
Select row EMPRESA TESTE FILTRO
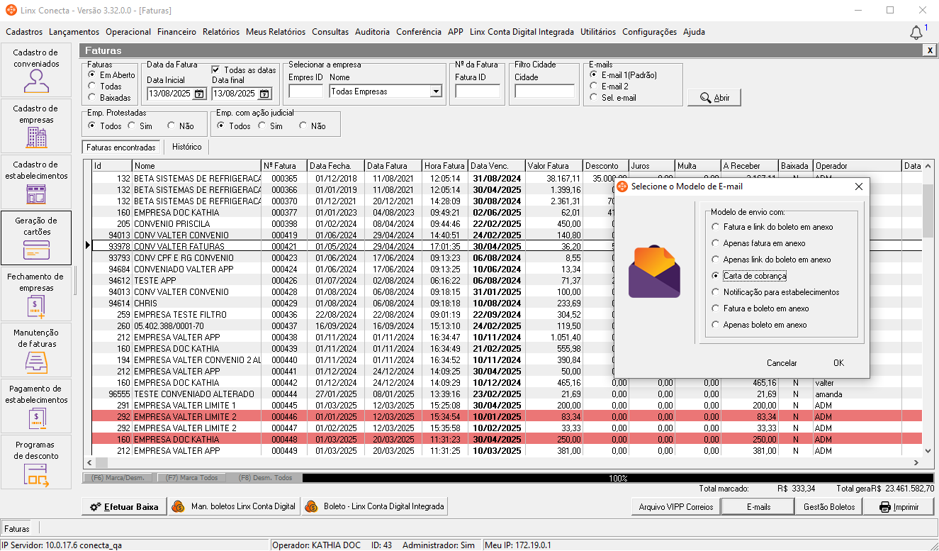click(507, 314)
